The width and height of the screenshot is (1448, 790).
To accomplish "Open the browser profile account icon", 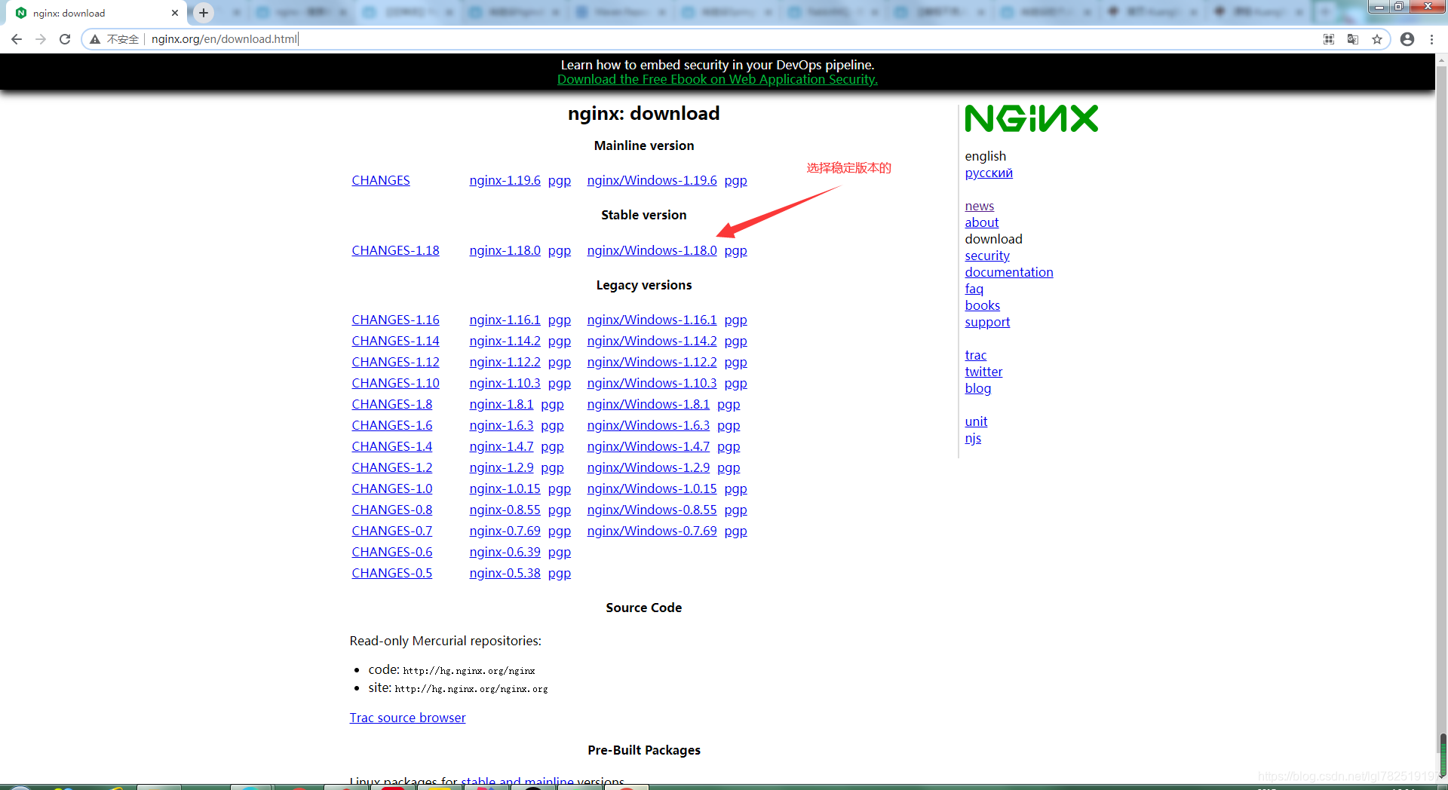I will [1407, 39].
